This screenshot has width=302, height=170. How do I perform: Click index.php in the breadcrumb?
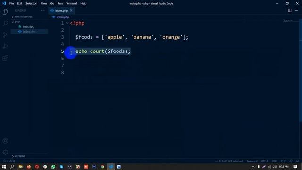click(63, 17)
